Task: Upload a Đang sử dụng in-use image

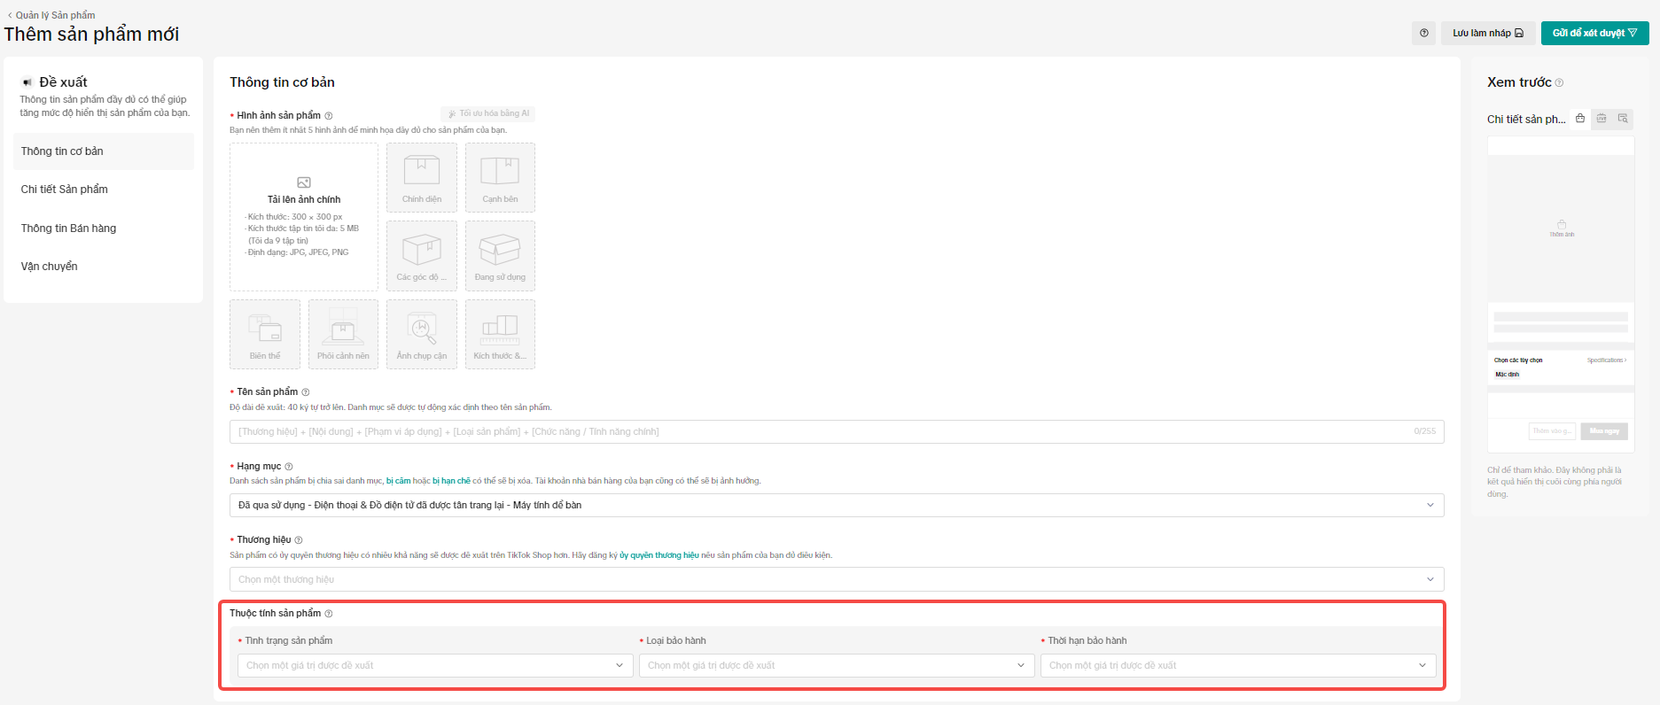Action: 500,256
